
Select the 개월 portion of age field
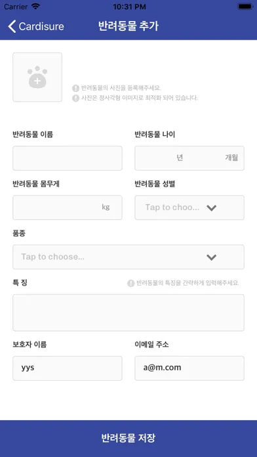231,158
